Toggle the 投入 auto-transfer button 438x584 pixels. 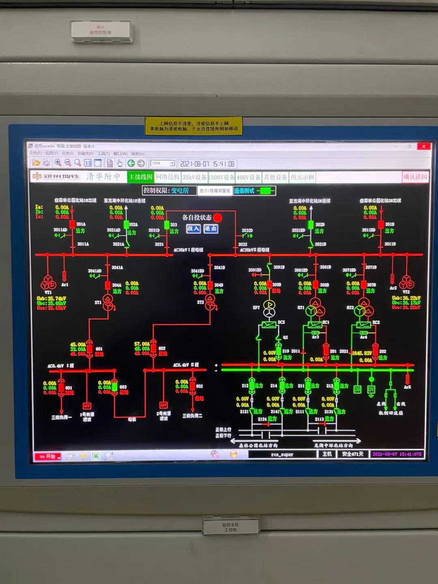coord(193,229)
